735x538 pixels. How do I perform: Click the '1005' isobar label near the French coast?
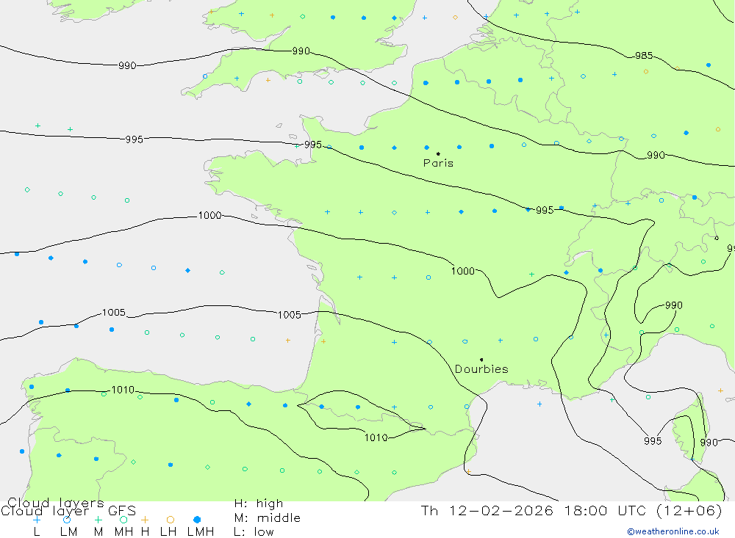(289, 315)
